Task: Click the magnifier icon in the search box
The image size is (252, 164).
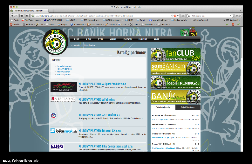Action: point(231,16)
